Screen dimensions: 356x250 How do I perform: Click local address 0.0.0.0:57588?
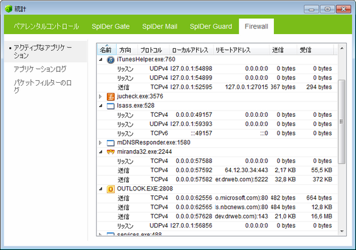click(194, 161)
